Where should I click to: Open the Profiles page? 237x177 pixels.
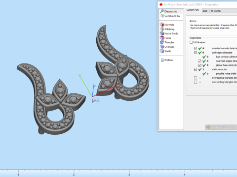(x=167, y=60)
